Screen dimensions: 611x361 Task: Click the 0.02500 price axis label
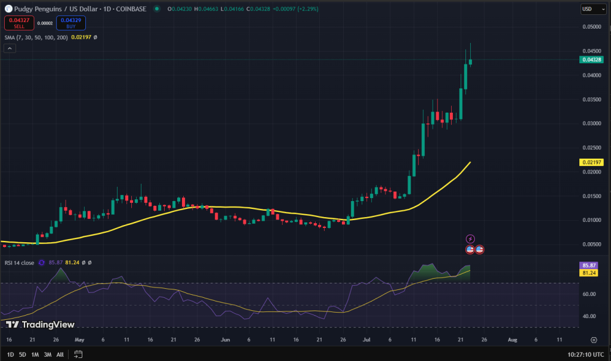pyautogui.click(x=591, y=148)
